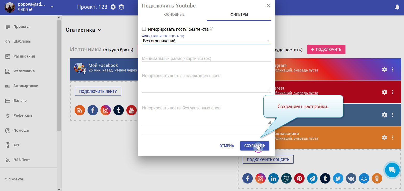Expand the Фильтр картинок по размеру dropdown
The height and width of the screenshot is (191, 404).
206,41
